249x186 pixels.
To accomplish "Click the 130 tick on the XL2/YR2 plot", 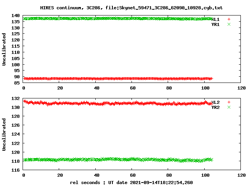I will click(16, 107).
